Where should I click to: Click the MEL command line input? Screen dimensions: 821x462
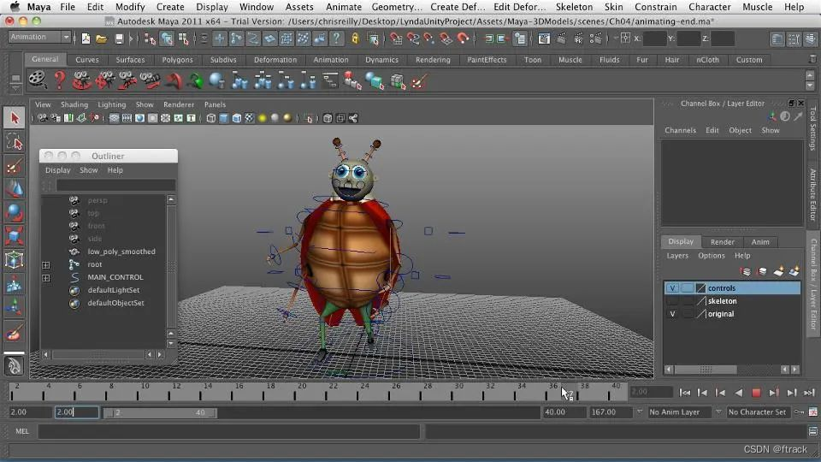click(228, 431)
